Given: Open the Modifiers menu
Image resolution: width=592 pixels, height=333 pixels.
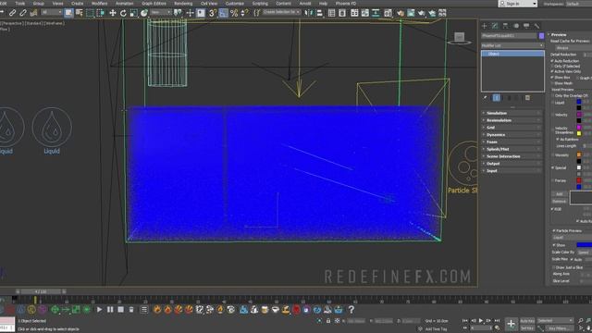Looking at the screenshot, I should click(99, 3).
